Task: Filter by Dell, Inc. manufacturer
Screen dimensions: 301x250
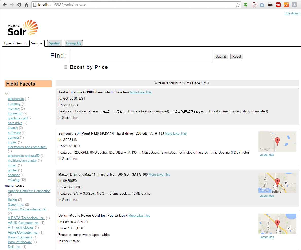Action: tap(14, 247)
